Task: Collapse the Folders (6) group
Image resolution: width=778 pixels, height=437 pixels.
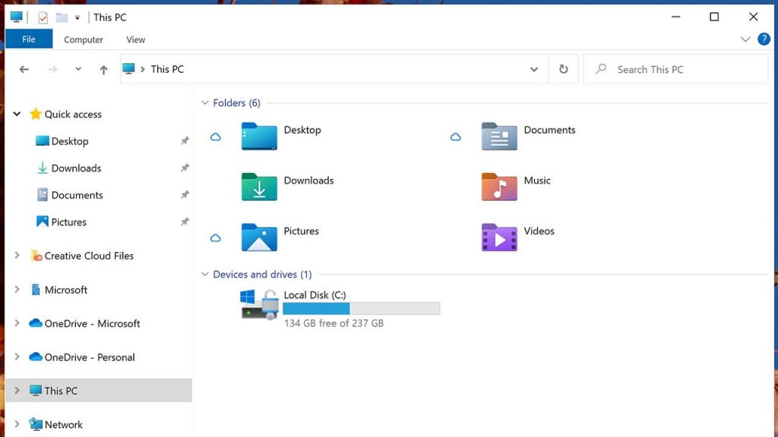Action: (204, 103)
